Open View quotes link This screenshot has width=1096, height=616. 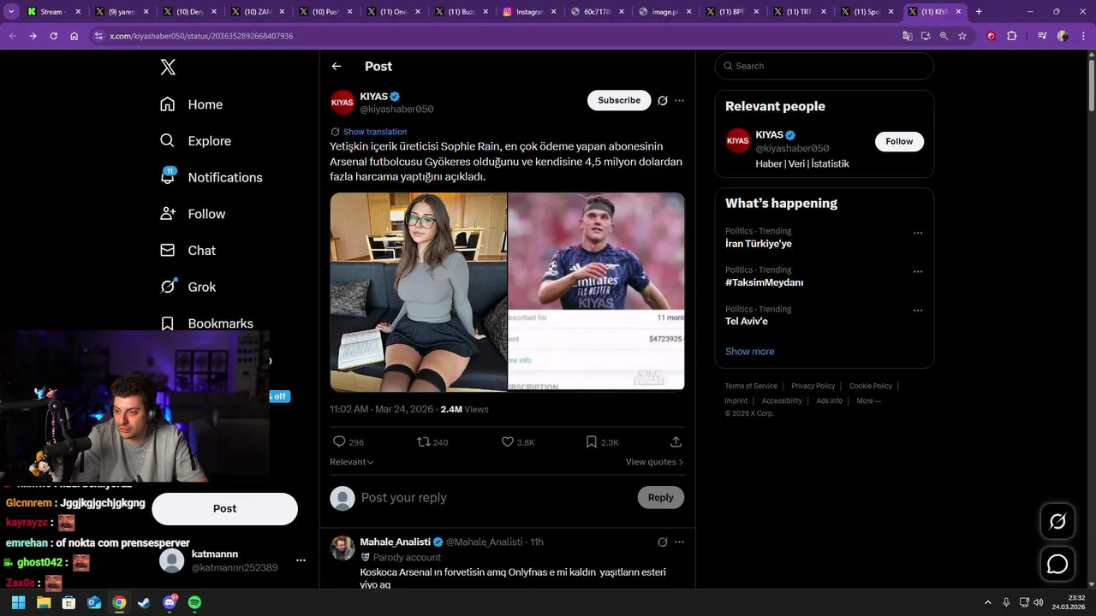pos(654,462)
